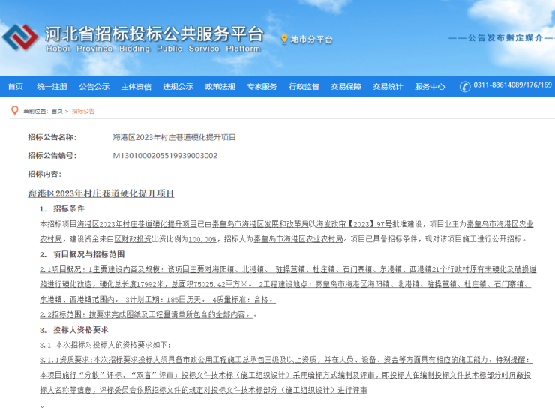Select the 专家服务 menu item
555x413 pixels.
coord(262,86)
